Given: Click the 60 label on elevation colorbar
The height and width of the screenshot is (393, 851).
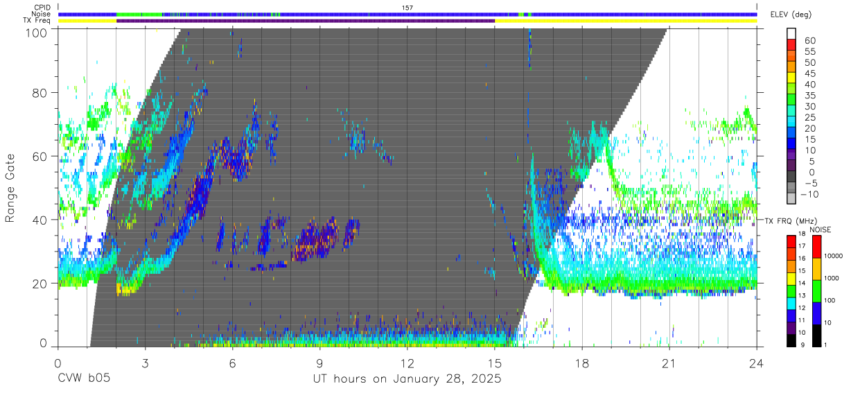Looking at the screenshot, I should [x=809, y=41].
